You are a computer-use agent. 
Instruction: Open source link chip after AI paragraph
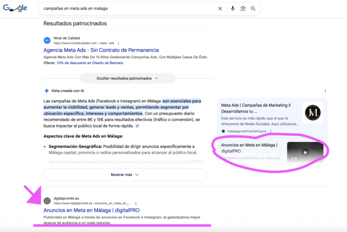(137, 126)
